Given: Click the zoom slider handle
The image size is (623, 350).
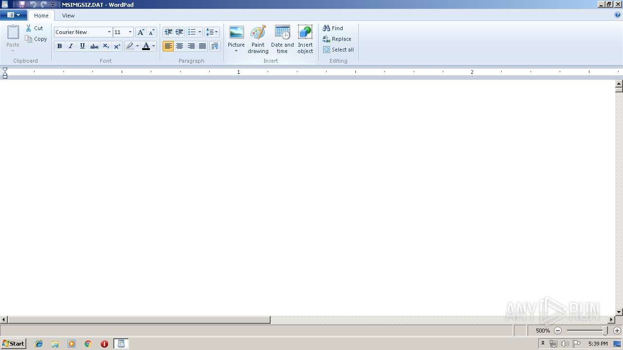Looking at the screenshot, I should tap(605, 331).
